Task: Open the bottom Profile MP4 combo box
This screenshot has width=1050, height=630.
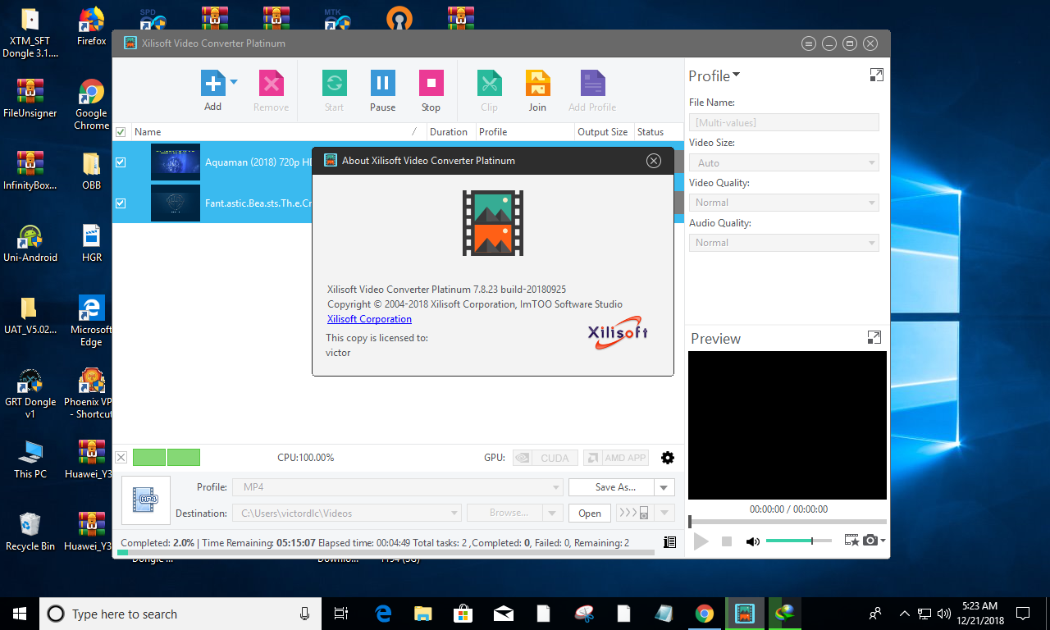Action: [x=398, y=487]
